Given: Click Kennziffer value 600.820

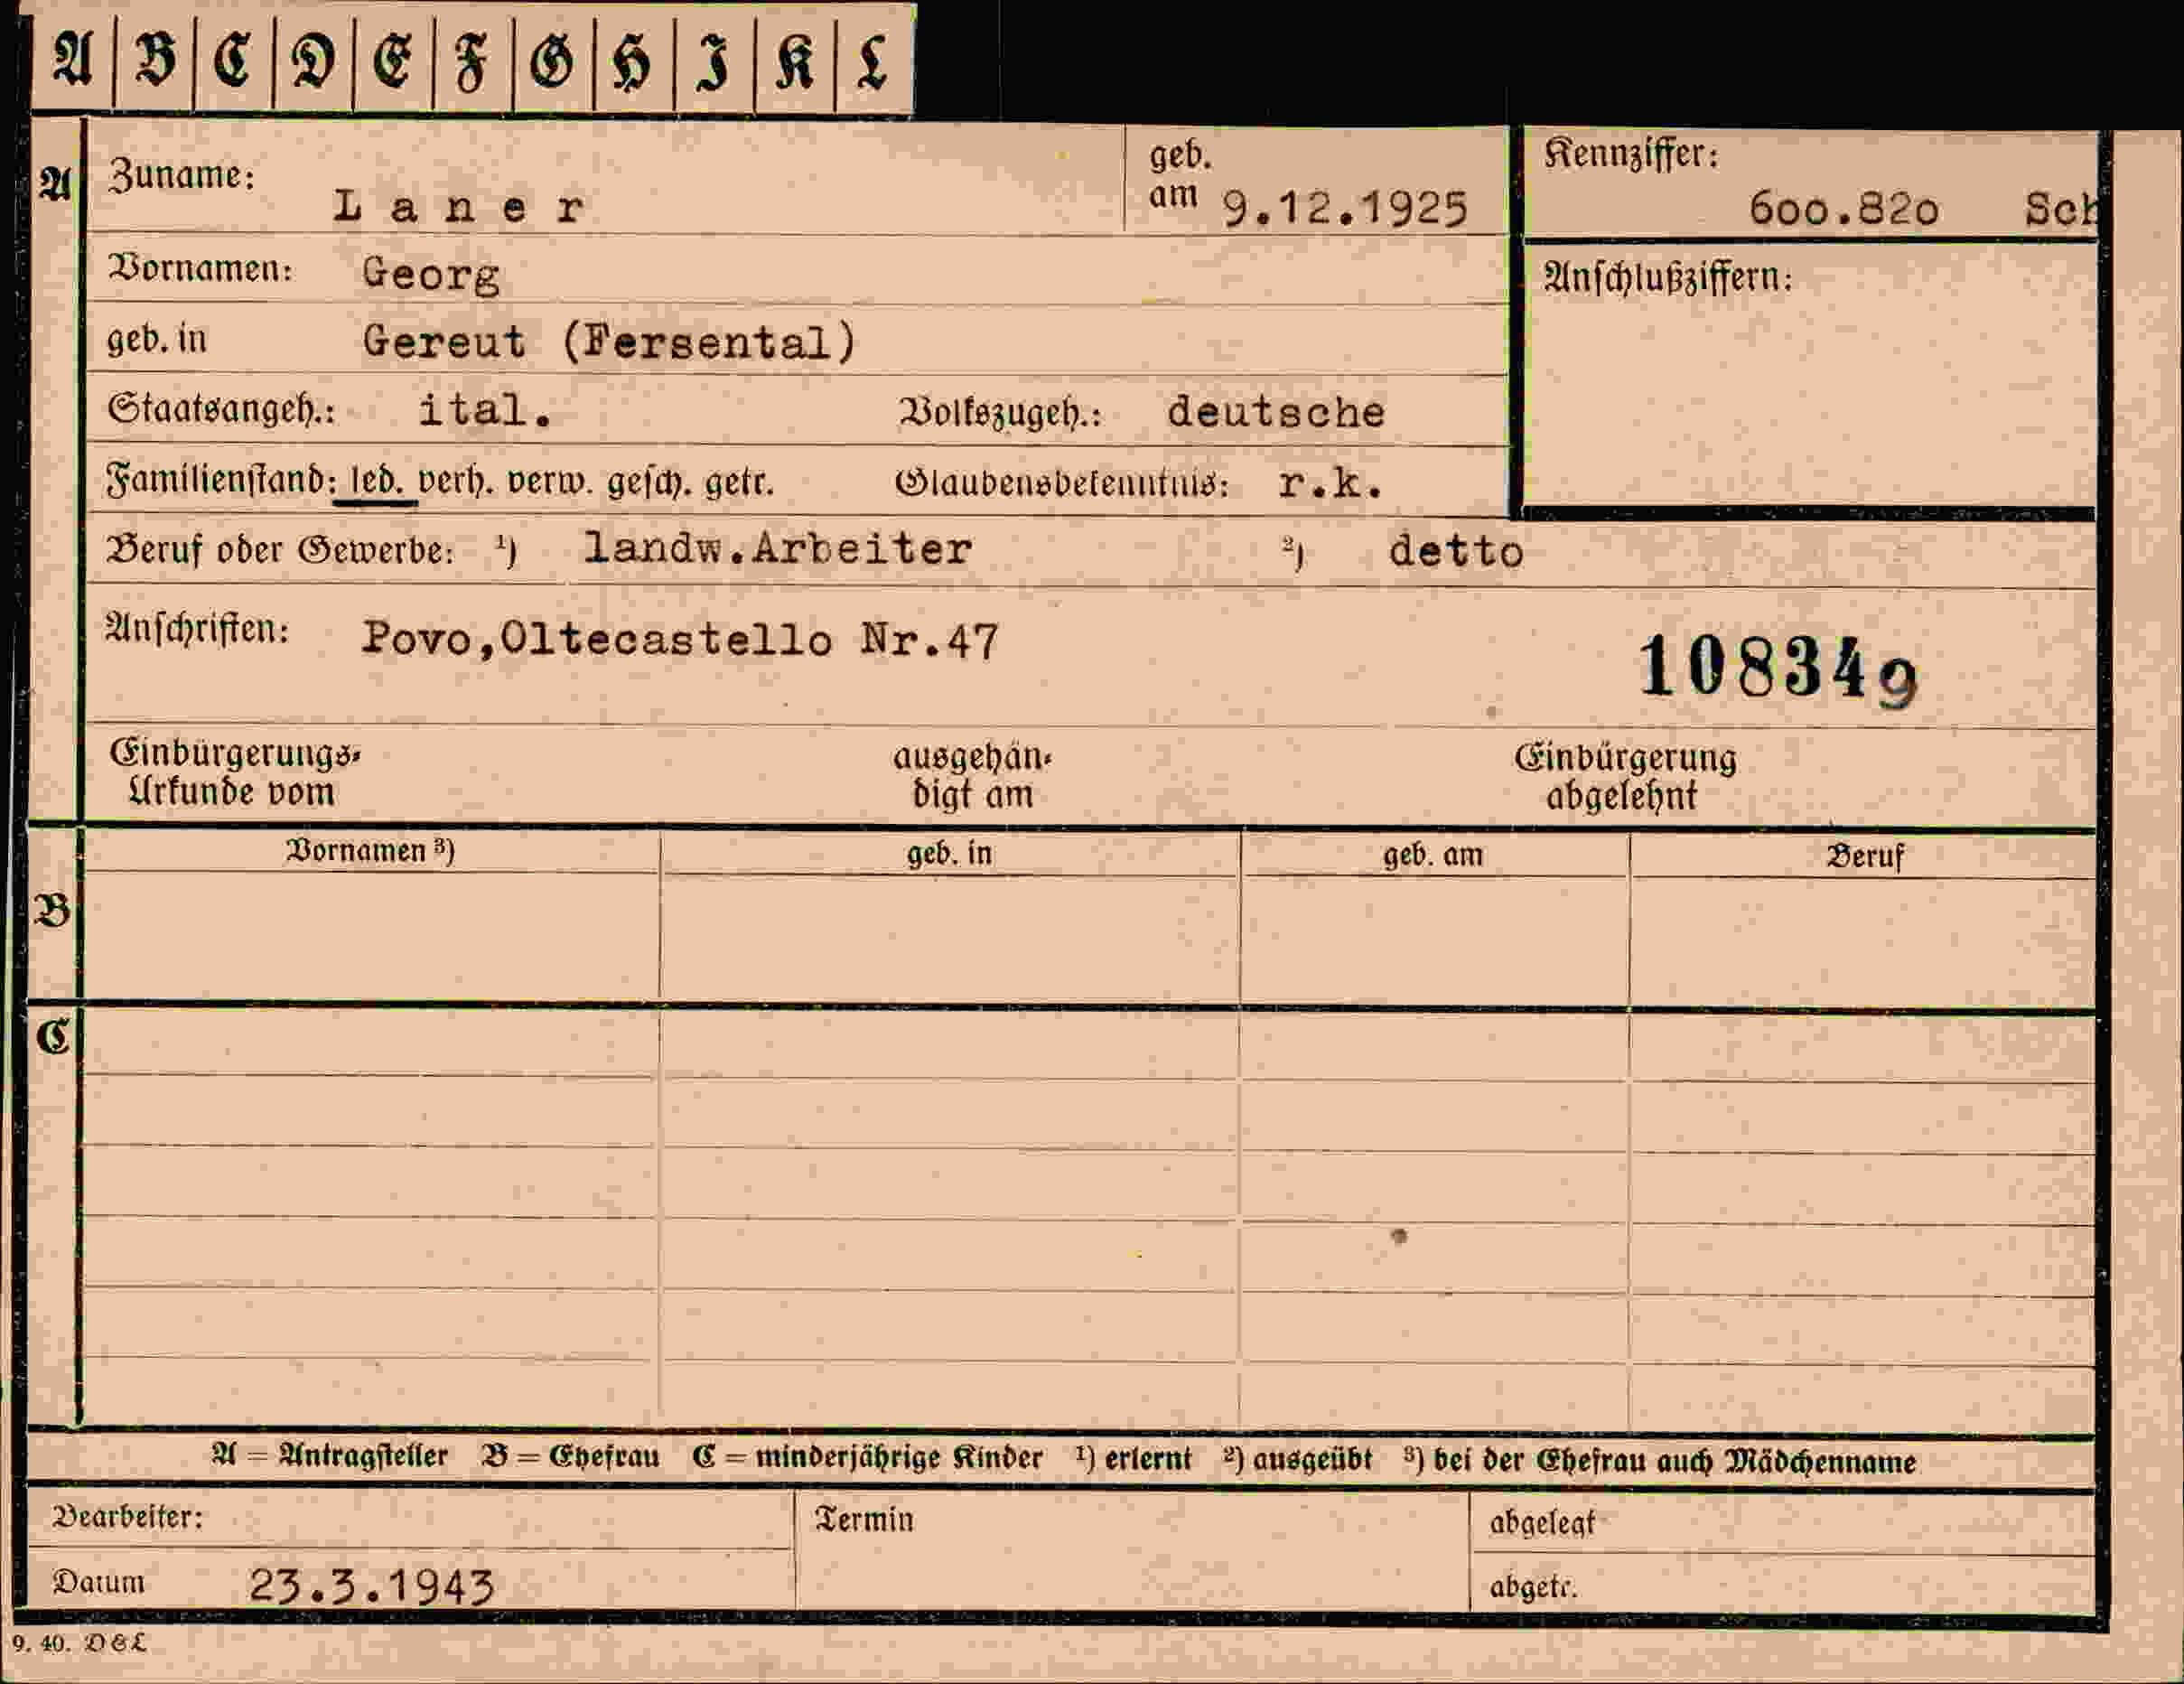Looking at the screenshot, I should click(1844, 208).
